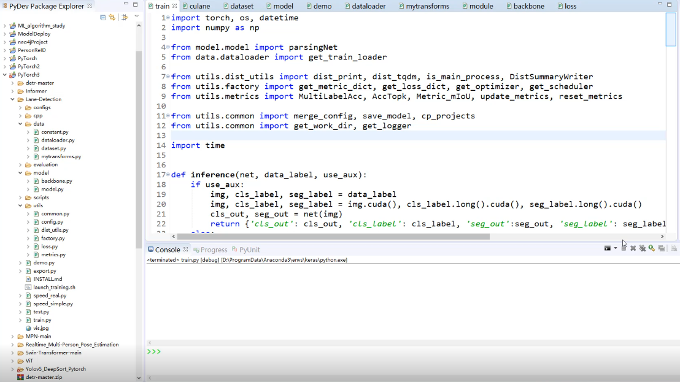Click the green relaunch icon in Console toolbar
680x382 pixels.
click(x=652, y=248)
